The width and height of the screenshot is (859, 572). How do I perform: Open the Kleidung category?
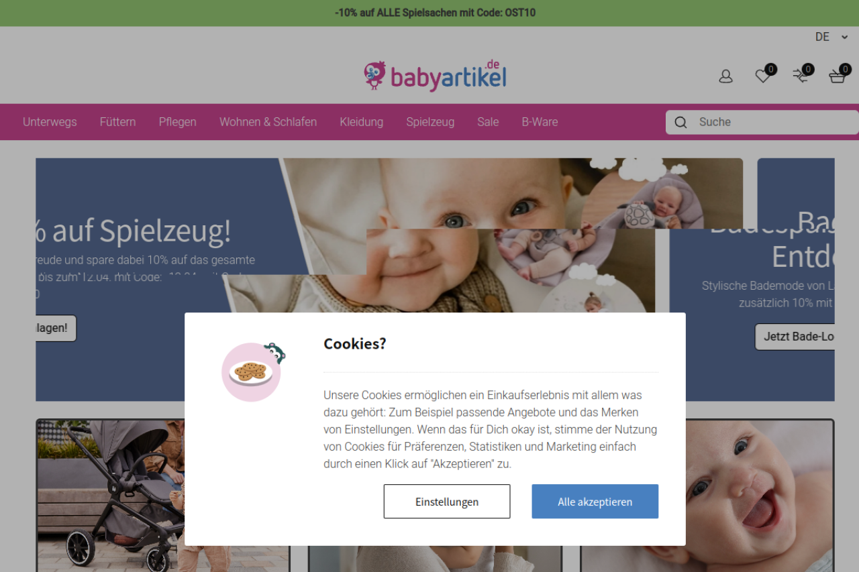361,122
